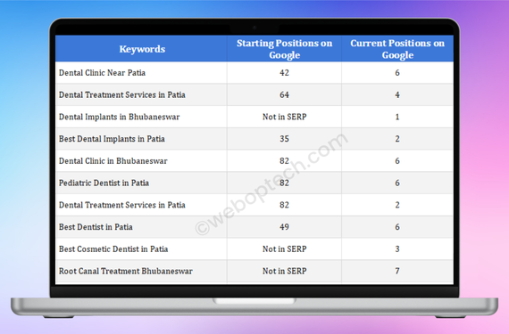Click the laptop webcam at top of screen
The height and width of the screenshot is (334, 509).
pyautogui.click(x=254, y=28)
